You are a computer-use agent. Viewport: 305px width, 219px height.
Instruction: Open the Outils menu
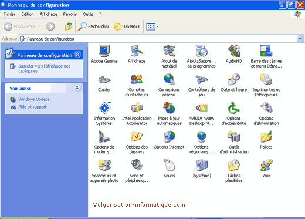(x=88, y=14)
